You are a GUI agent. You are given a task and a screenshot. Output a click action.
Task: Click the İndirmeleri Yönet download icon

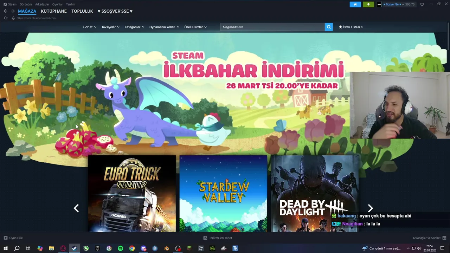[205, 238]
